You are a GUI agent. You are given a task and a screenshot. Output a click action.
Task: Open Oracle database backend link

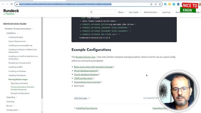(86, 74)
